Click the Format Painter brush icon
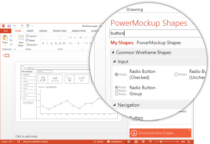 11,45
